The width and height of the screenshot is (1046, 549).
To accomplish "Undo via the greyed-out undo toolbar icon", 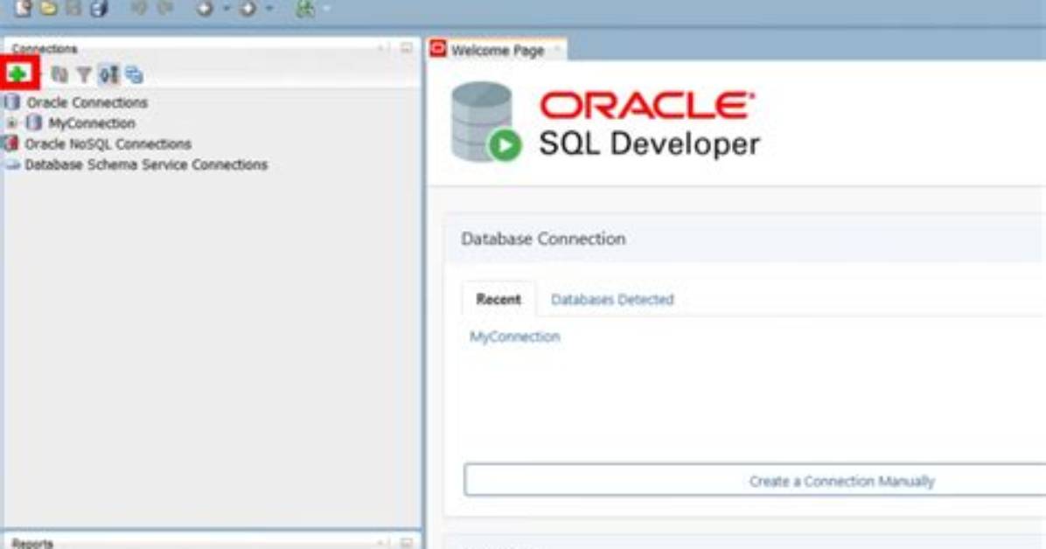I will (x=139, y=8).
